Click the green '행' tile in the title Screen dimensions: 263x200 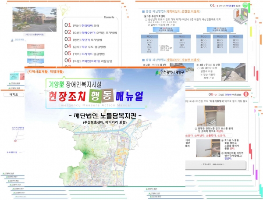tap(95, 96)
